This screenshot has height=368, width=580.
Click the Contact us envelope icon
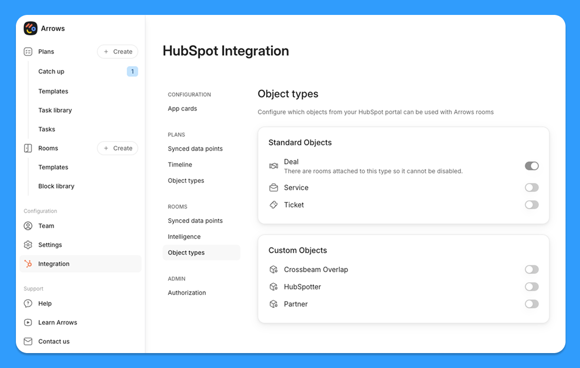click(x=28, y=342)
